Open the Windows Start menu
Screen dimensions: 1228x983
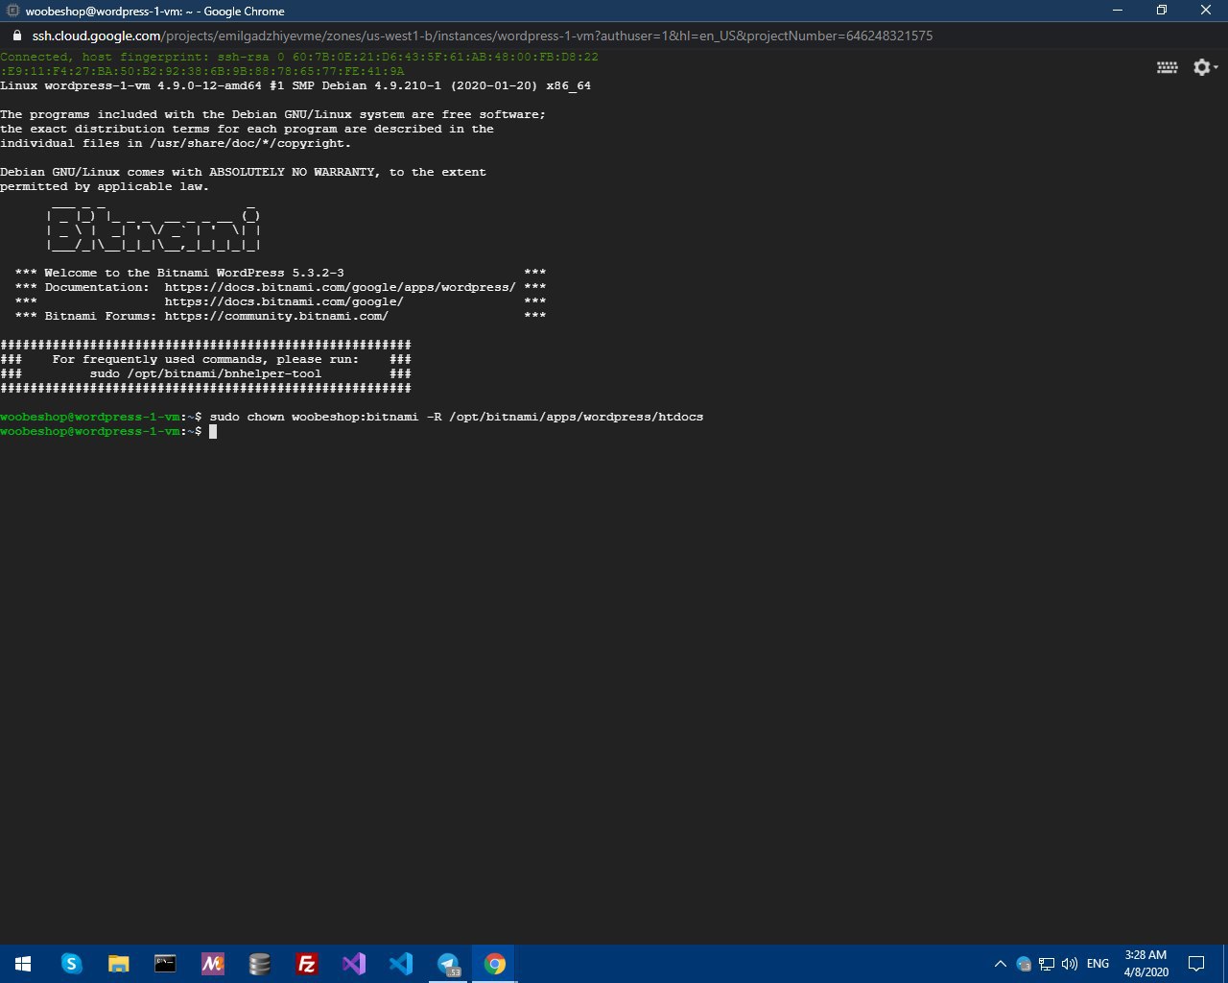click(x=23, y=964)
